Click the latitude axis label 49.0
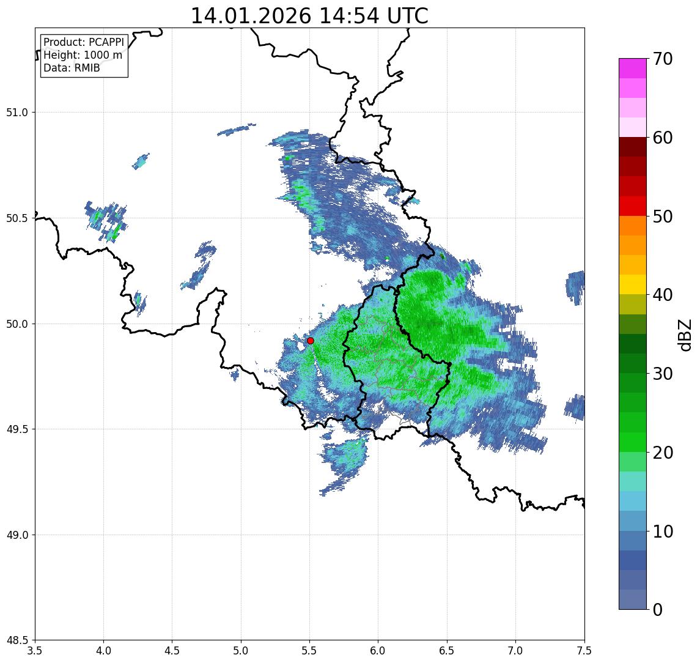The width and height of the screenshot is (700, 663). (17, 535)
